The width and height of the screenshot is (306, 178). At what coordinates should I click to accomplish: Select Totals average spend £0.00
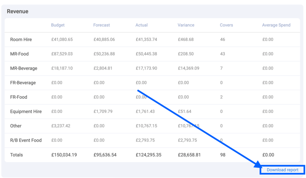pyautogui.click(x=268, y=155)
